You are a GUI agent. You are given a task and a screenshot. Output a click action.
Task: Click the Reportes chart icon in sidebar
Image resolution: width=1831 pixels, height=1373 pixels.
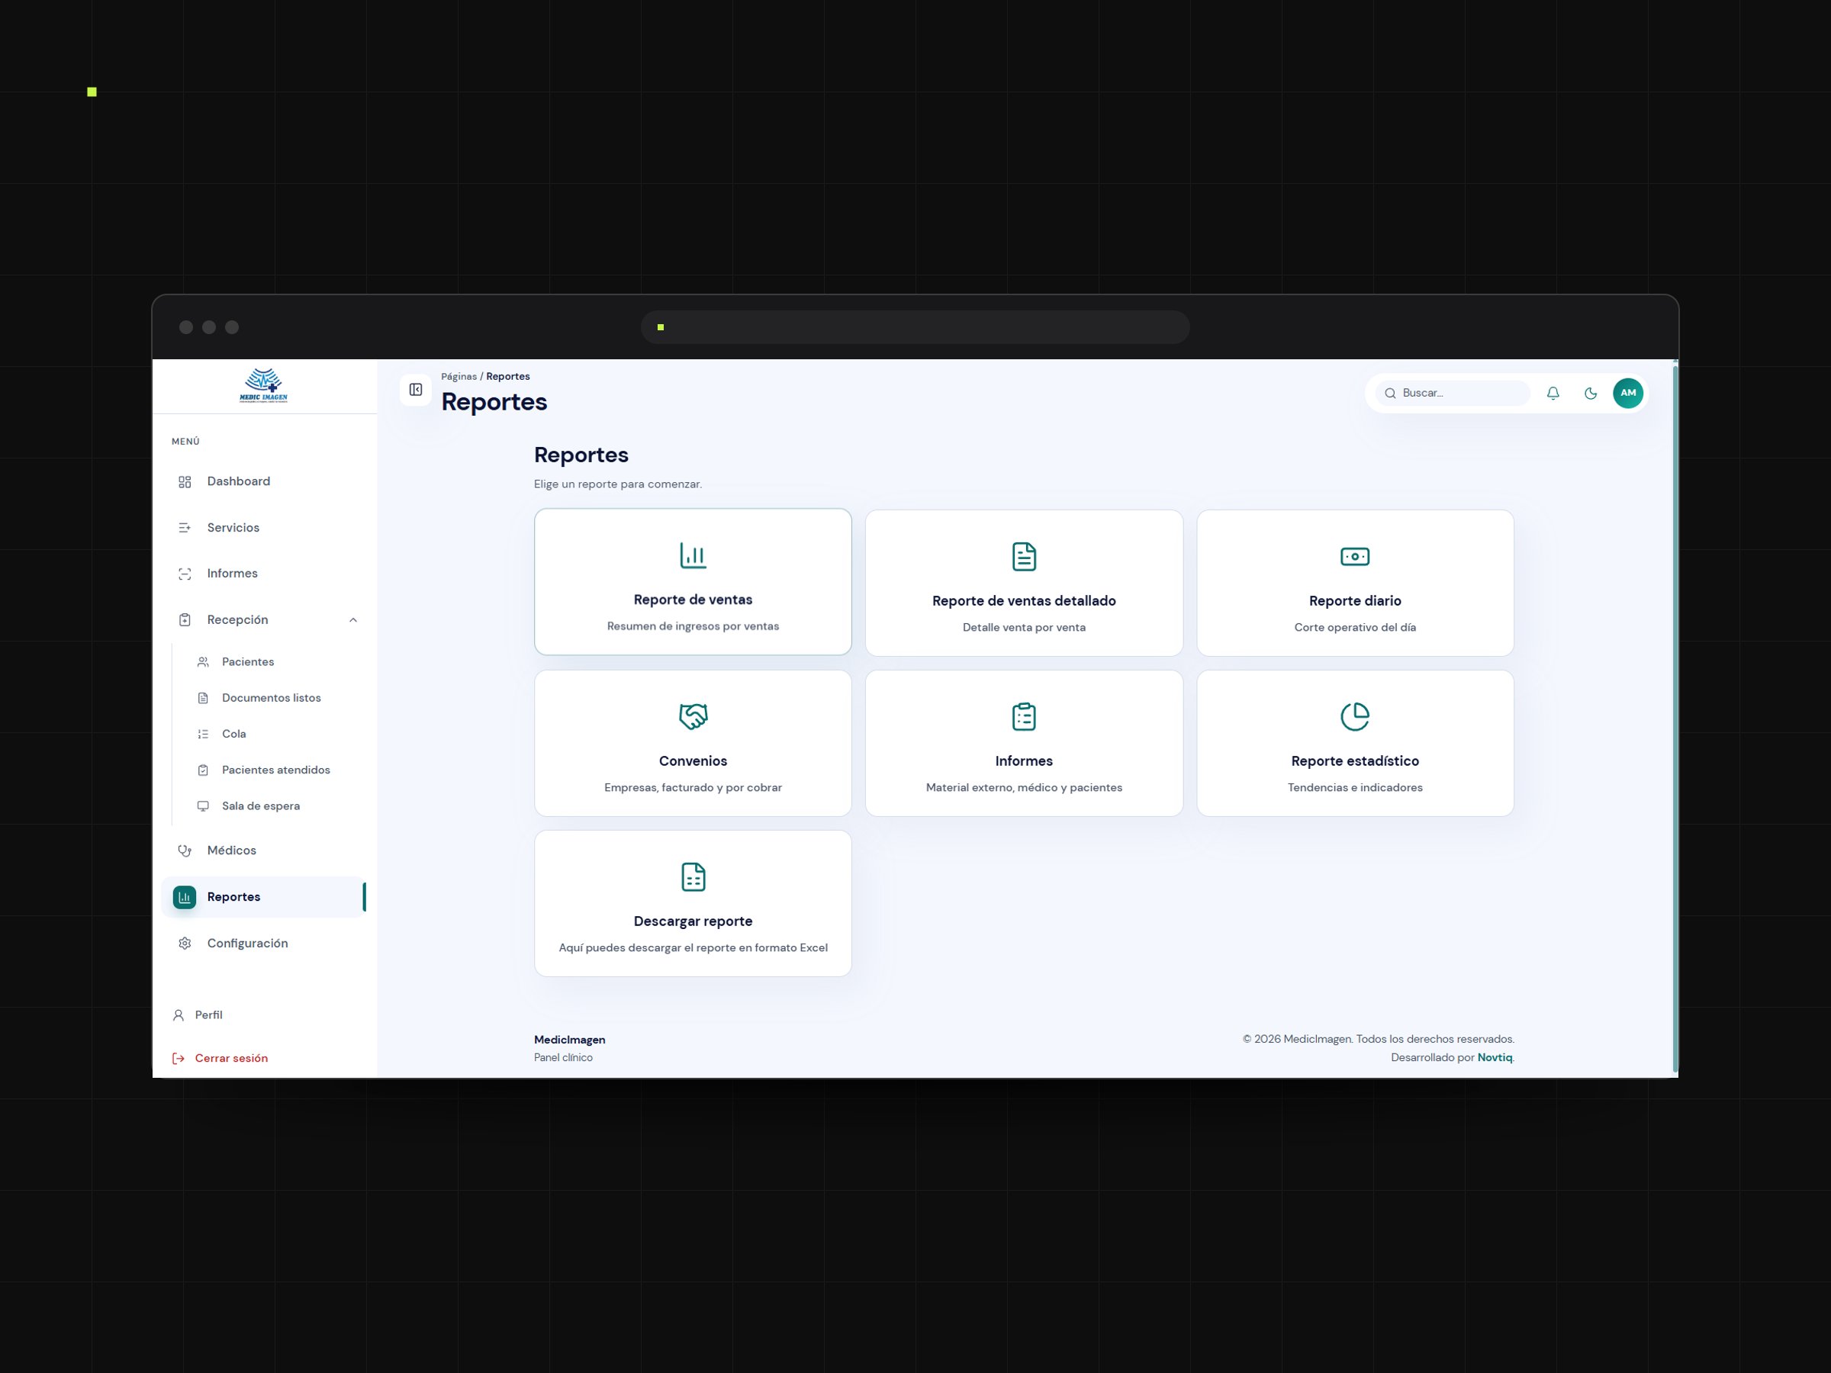pos(185,897)
